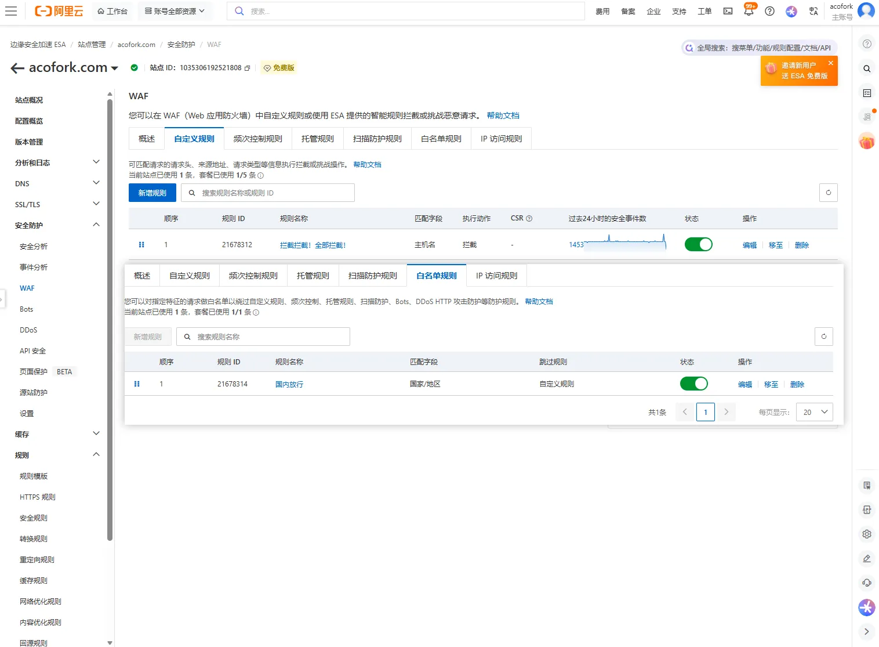The image size is (879, 647).
Task: Open the 拦截拦截！全部拦截！ rule link
Action: (x=313, y=245)
